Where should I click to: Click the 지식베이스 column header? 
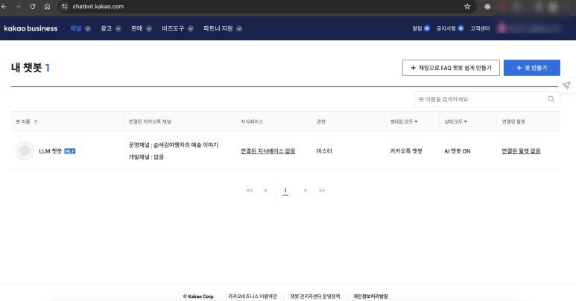tap(252, 121)
